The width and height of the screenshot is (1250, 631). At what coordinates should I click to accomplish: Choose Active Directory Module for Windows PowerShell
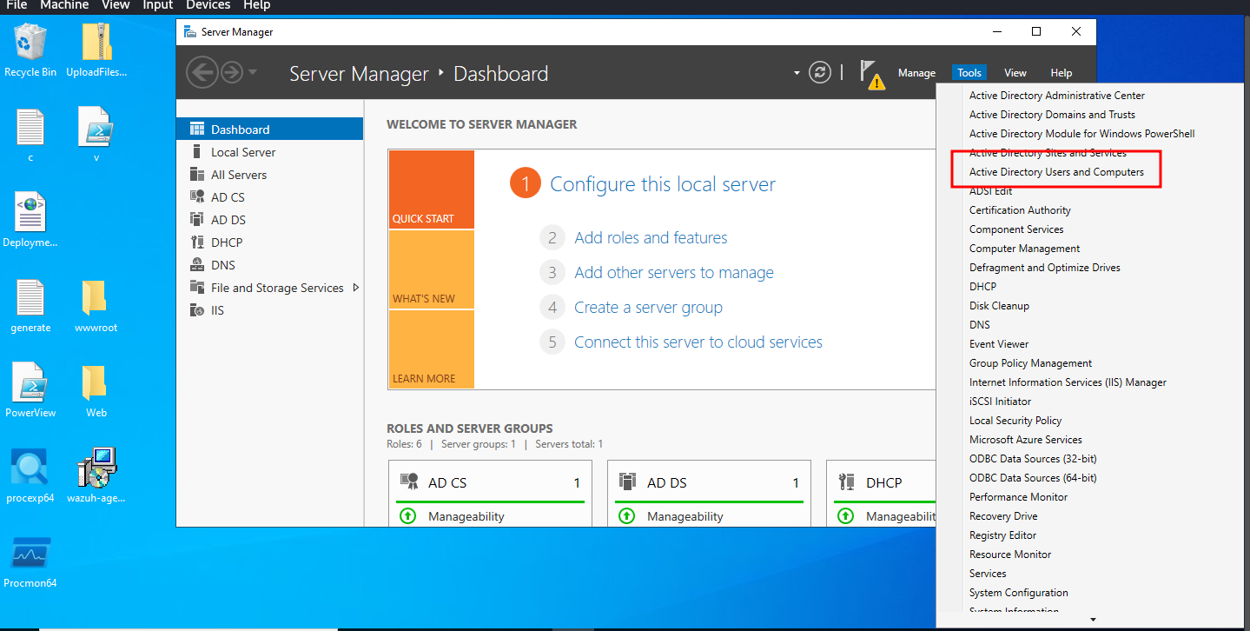[x=1082, y=134]
